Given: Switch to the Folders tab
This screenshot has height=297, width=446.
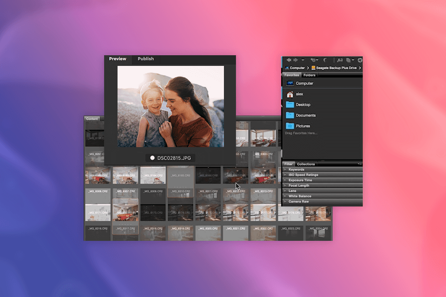Looking at the screenshot, I should pyautogui.click(x=309, y=75).
